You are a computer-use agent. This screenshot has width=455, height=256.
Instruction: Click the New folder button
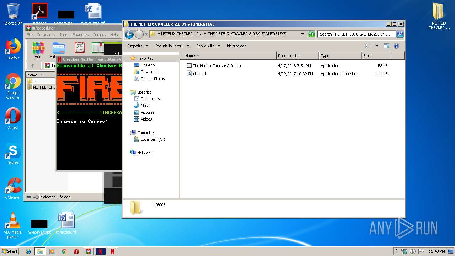point(236,46)
